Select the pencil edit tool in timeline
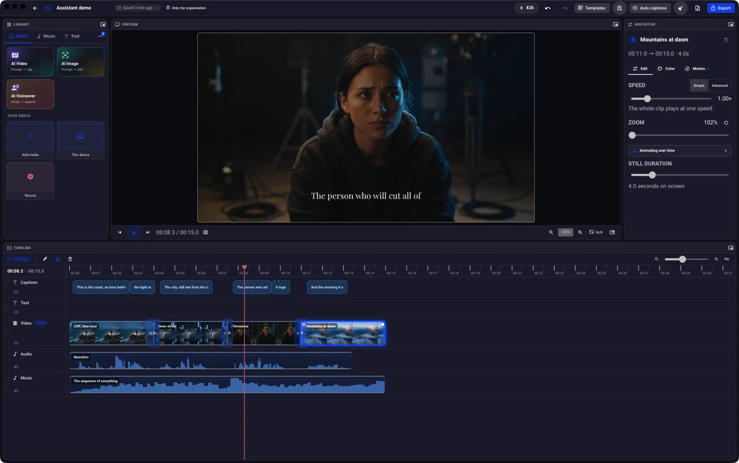This screenshot has width=739, height=463. [x=45, y=259]
